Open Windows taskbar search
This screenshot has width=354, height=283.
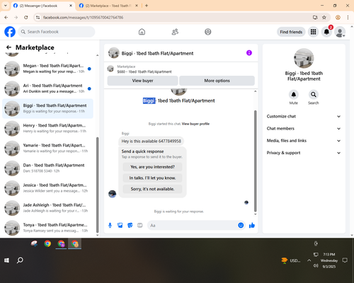(20, 260)
